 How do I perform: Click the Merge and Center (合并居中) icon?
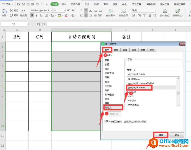[111, 11]
